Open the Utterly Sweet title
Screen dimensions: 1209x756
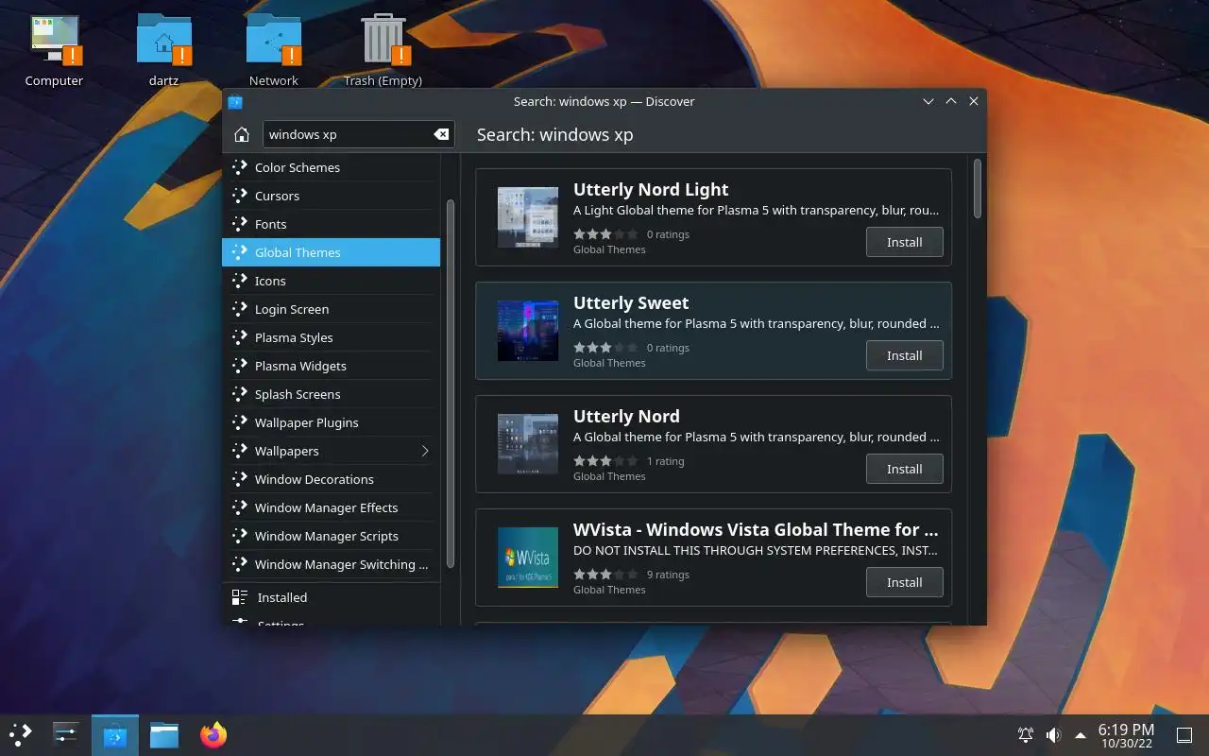(x=631, y=303)
